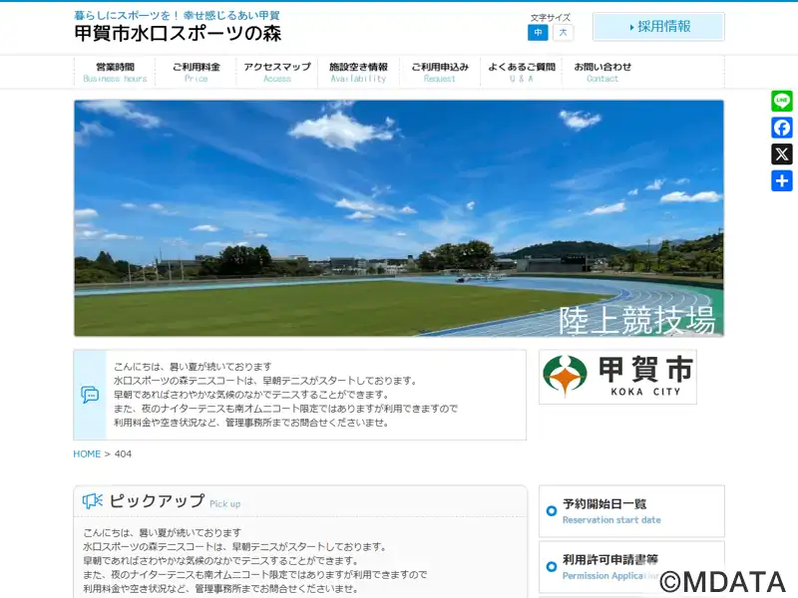Open お問い合わせ Contact menu

pyautogui.click(x=602, y=72)
